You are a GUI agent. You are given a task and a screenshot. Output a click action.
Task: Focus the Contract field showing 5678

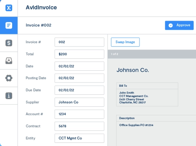pyautogui.click(x=79, y=126)
